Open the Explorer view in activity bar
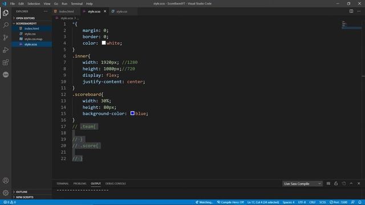365x205 pixels. pyautogui.click(x=6, y=13)
